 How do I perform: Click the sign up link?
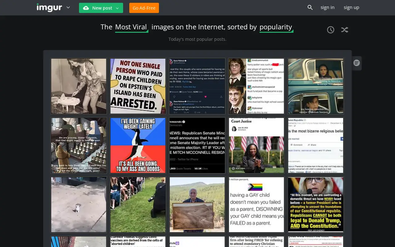[x=351, y=7]
